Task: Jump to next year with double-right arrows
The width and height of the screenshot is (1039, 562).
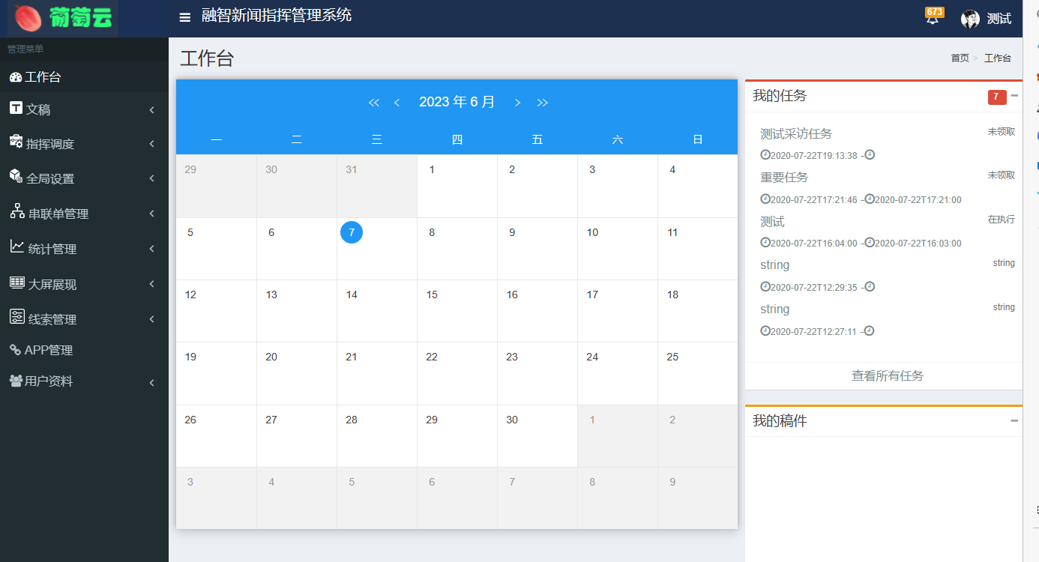Action: coord(543,103)
